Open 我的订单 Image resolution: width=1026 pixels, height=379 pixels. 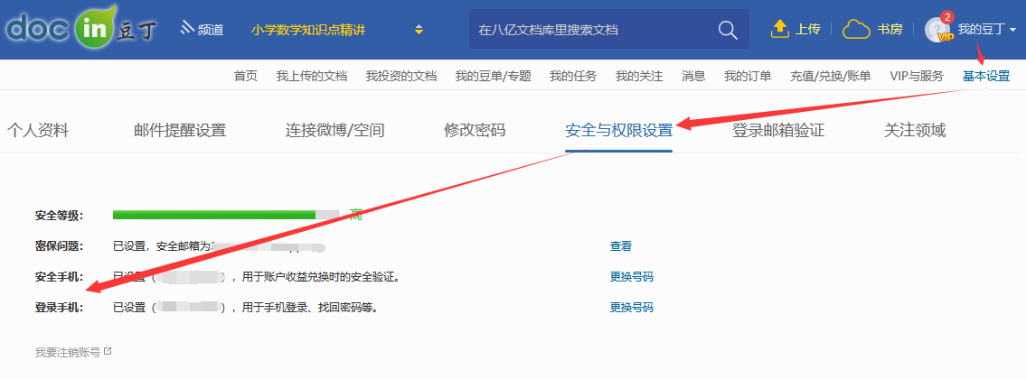click(x=748, y=77)
